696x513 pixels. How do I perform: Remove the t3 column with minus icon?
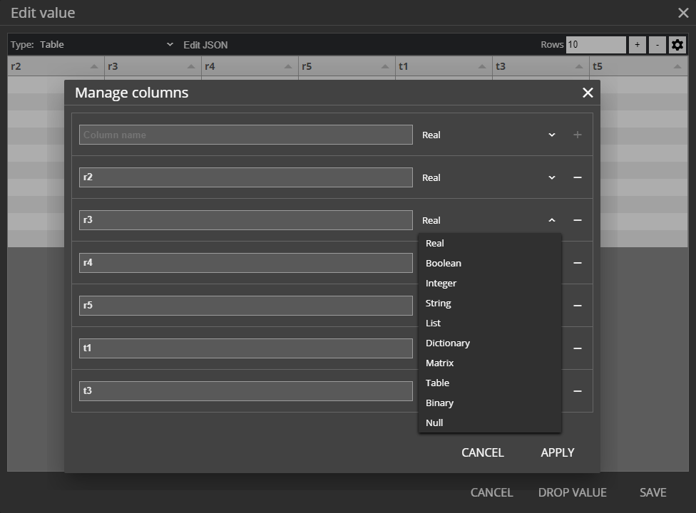pos(578,391)
